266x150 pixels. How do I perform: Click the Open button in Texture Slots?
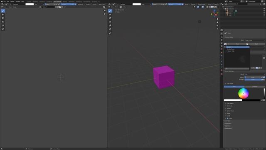pos(256,44)
